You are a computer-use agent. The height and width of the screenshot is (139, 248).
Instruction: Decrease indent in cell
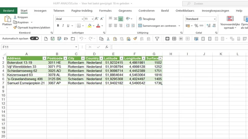(128, 26)
